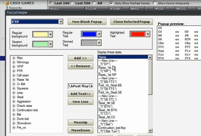
Task: Click the MoveDown button
Action: click(80, 131)
